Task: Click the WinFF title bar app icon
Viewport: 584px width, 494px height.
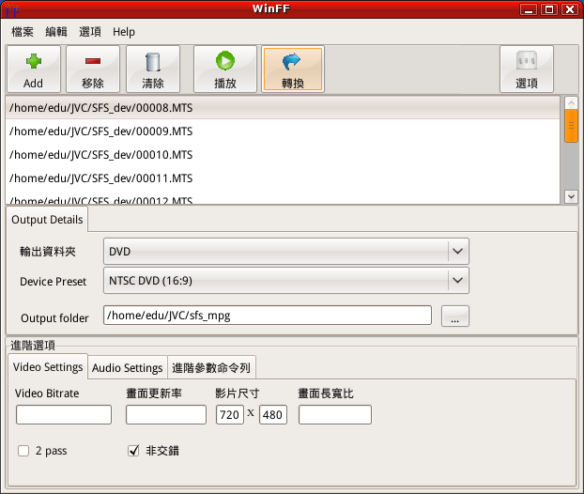Action: pyautogui.click(x=12, y=9)
